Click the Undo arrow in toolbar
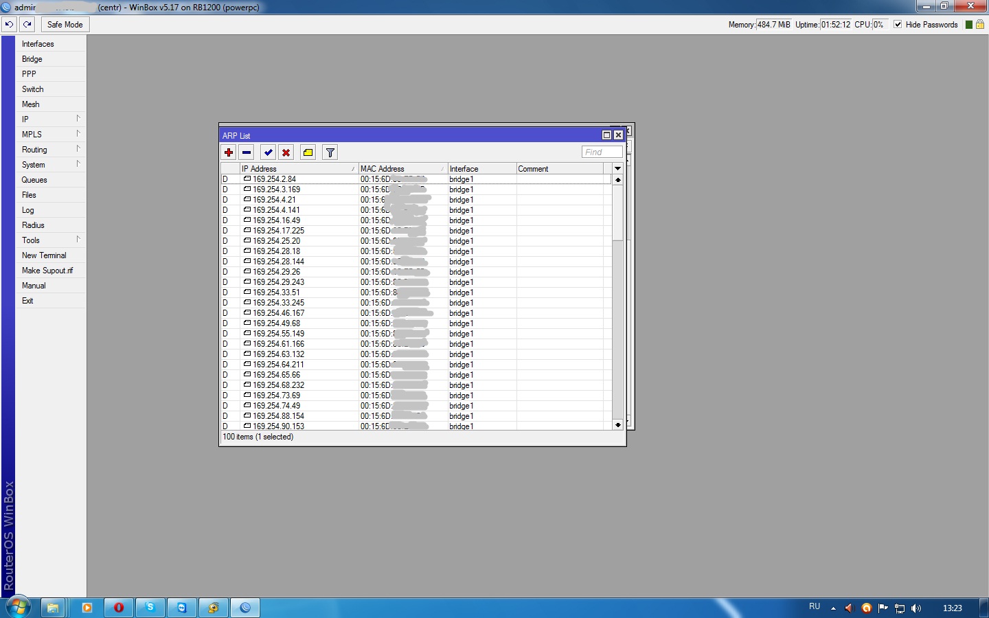 9,25
